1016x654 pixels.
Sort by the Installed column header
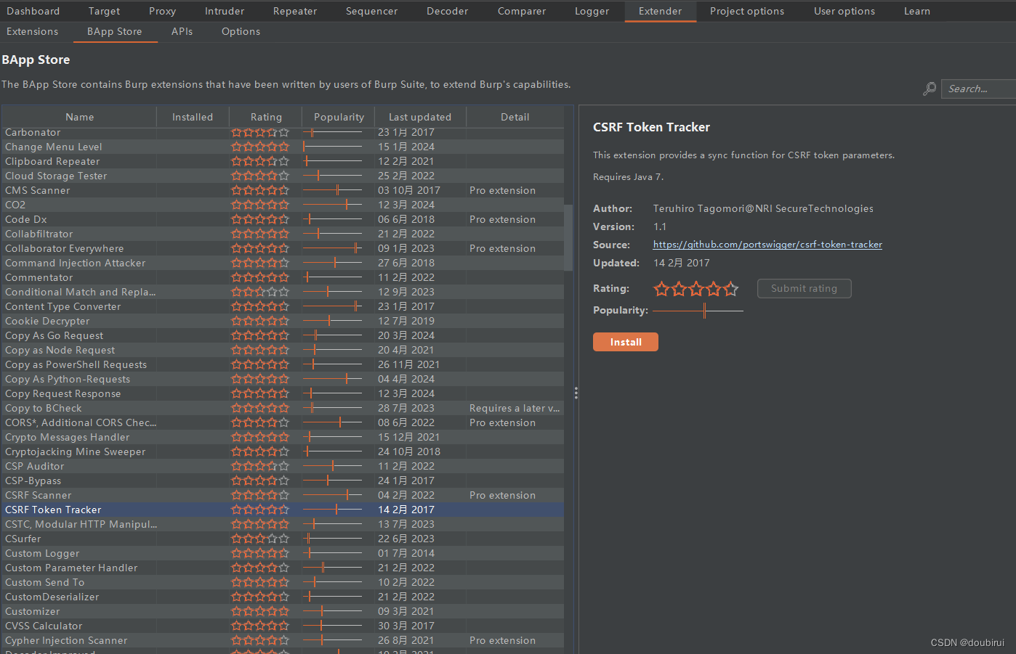click(193, 117)
